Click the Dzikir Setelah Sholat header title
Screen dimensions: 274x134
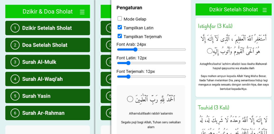pos(233,9)
